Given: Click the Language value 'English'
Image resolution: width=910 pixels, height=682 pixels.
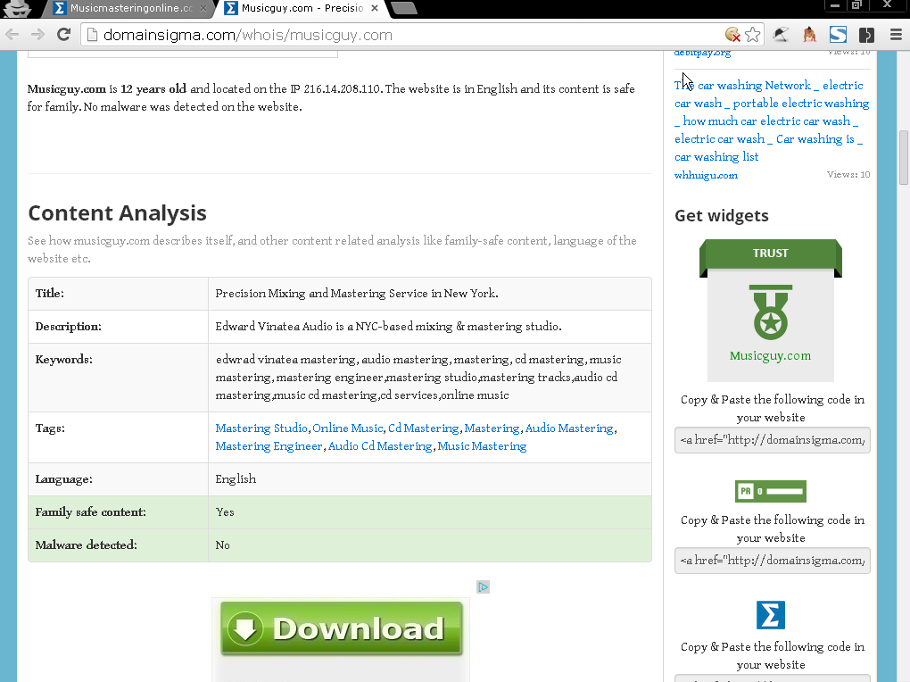Looking at the screenshot, I should [236, 479].
